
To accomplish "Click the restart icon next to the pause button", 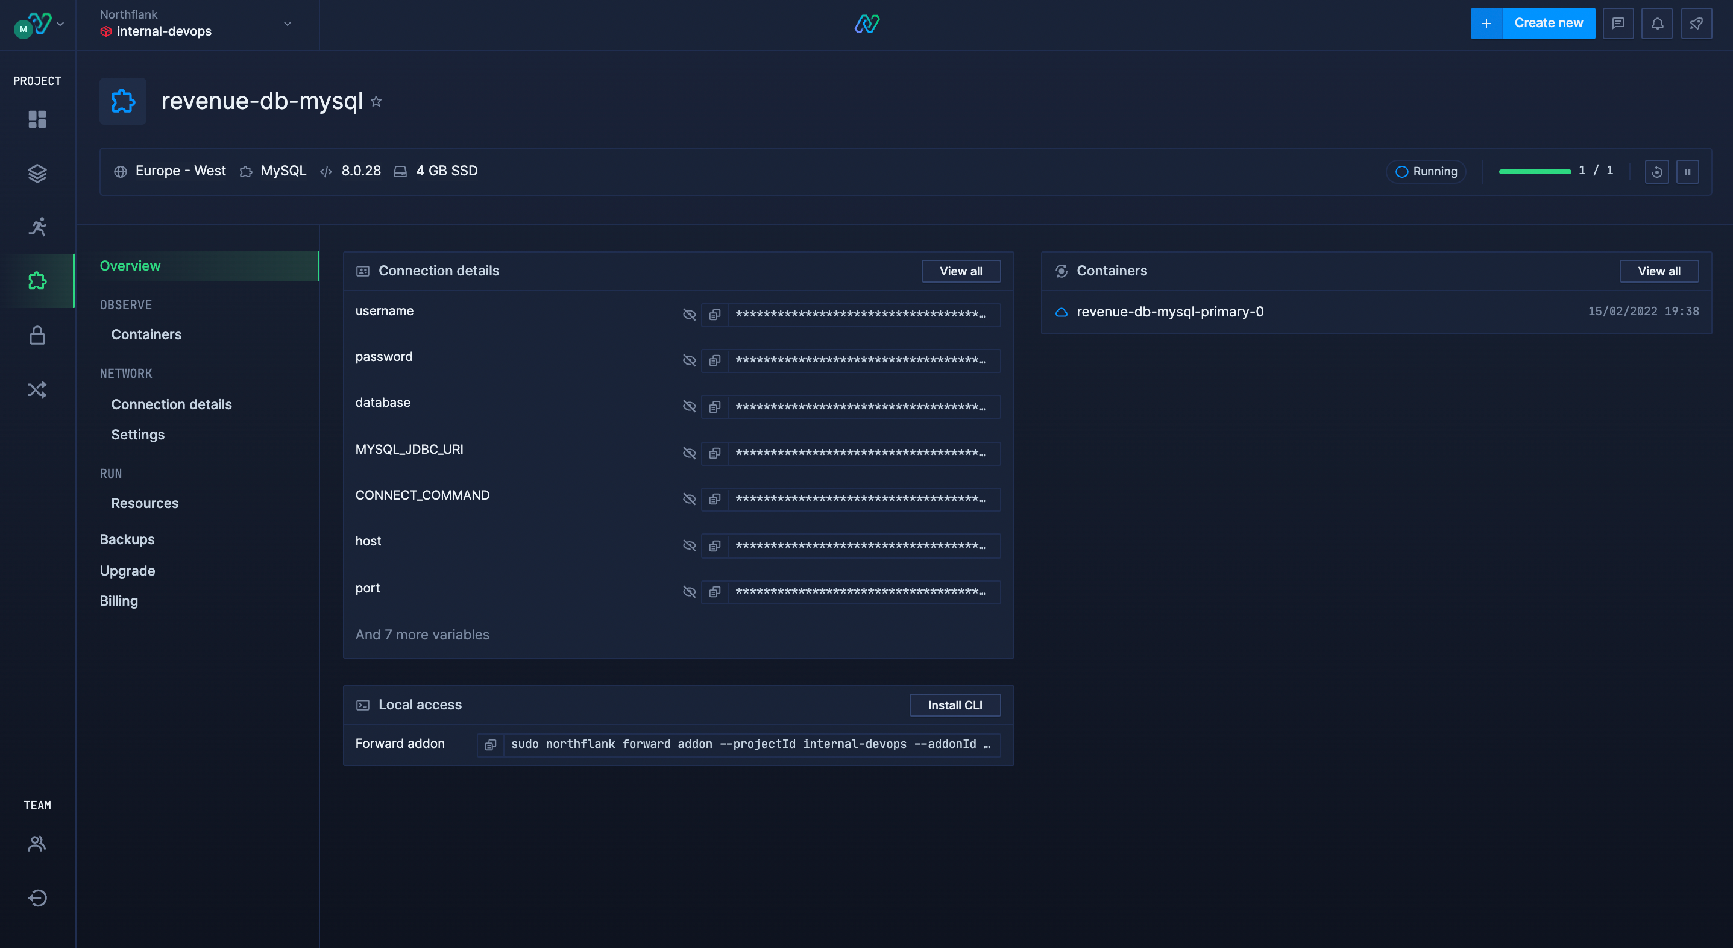I will pyautogui.click(x=1657, y=171).
